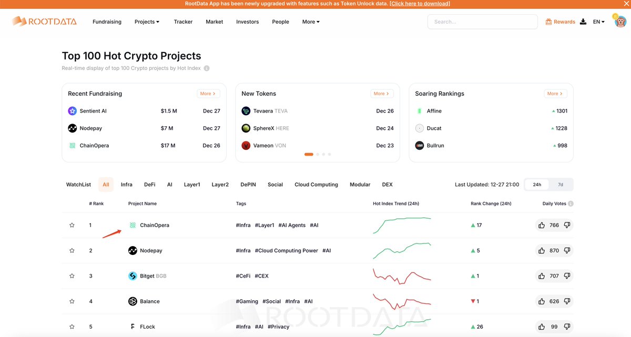Viewport: 631px width, 337px height.
Task: Open the Tracker nav item
Action: [x=183, y=22]
